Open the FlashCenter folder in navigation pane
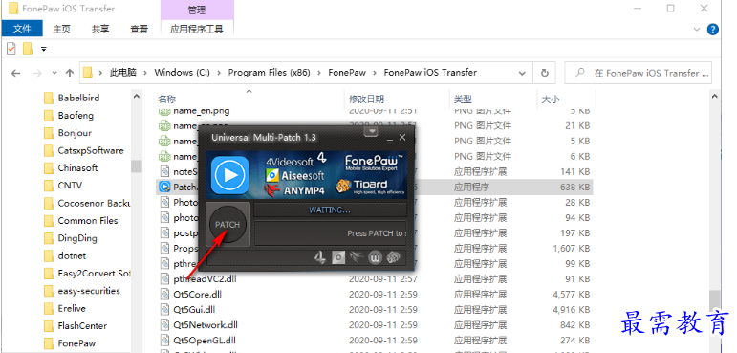Viewport: 737px width, 353px height. click(82, 325)
